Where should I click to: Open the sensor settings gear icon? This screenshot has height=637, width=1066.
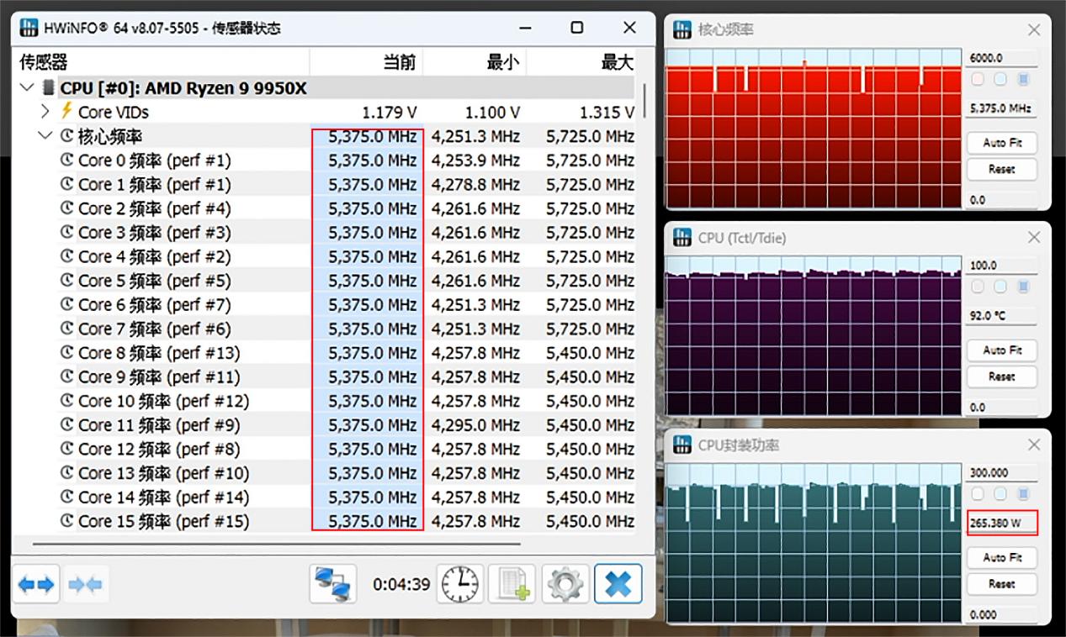pos(565,583)
